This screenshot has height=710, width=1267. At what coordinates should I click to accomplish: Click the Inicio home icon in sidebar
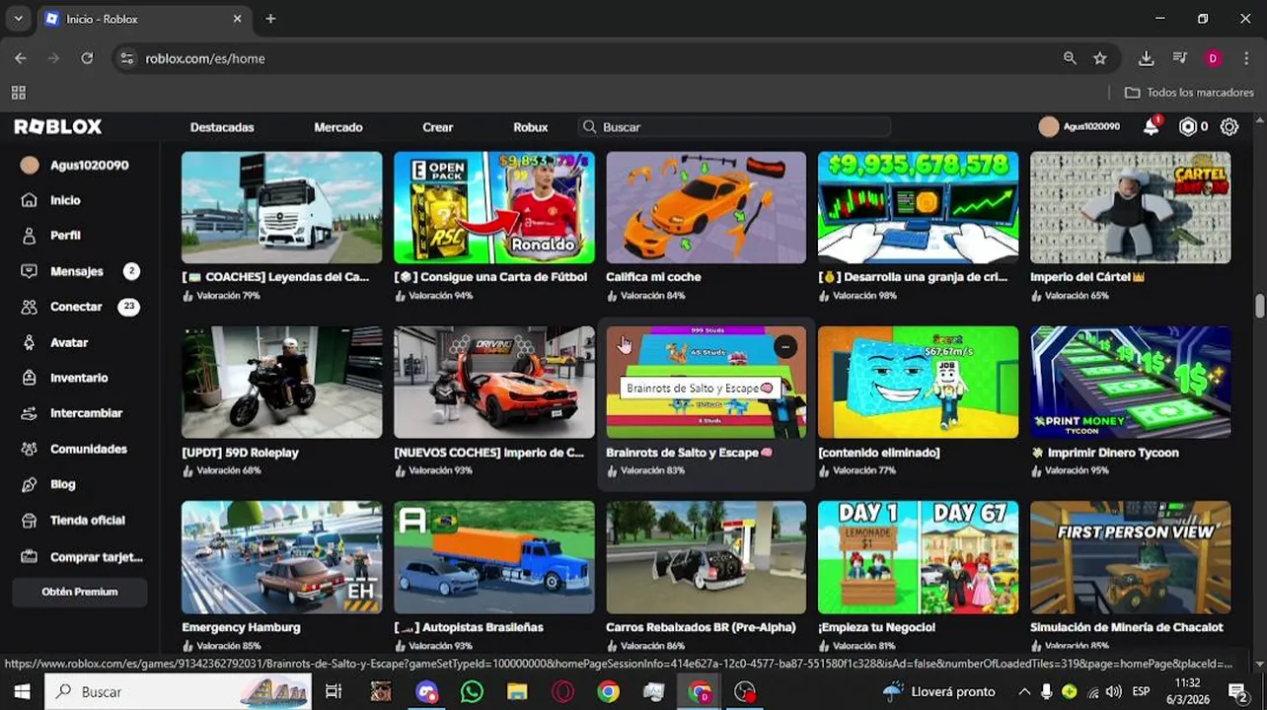pyautogui.click(x=30, y=200)
